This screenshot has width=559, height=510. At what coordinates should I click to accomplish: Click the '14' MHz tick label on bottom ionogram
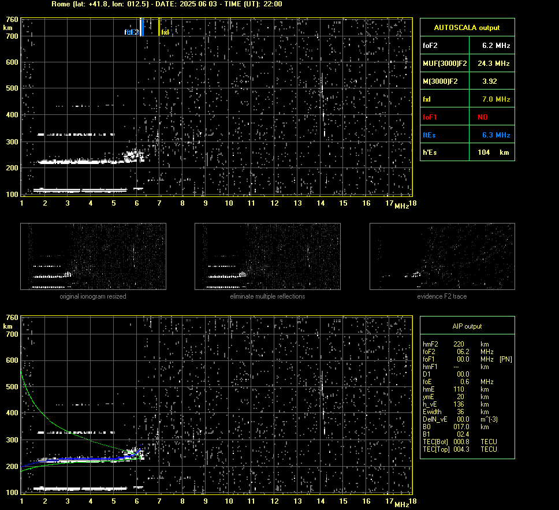pyautogui.click(x=321, y=501)
